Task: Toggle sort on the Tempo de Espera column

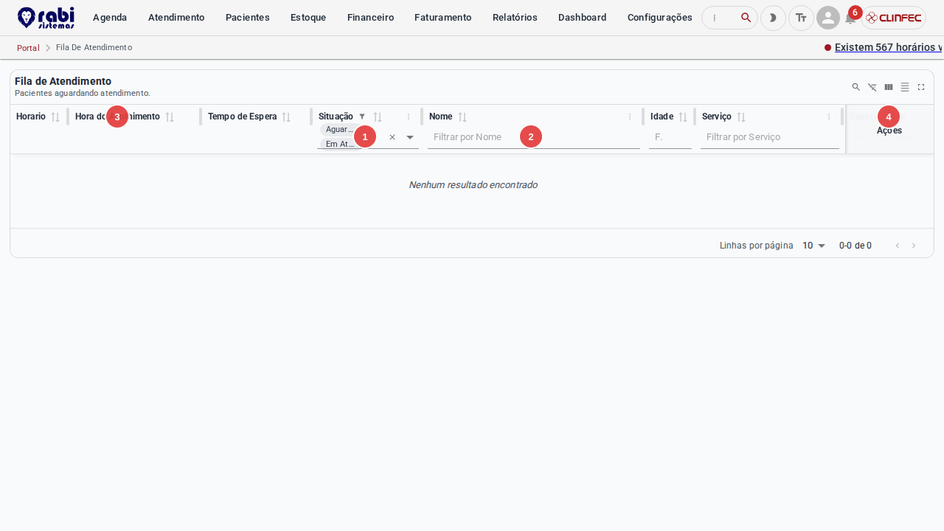Action: 286,117
